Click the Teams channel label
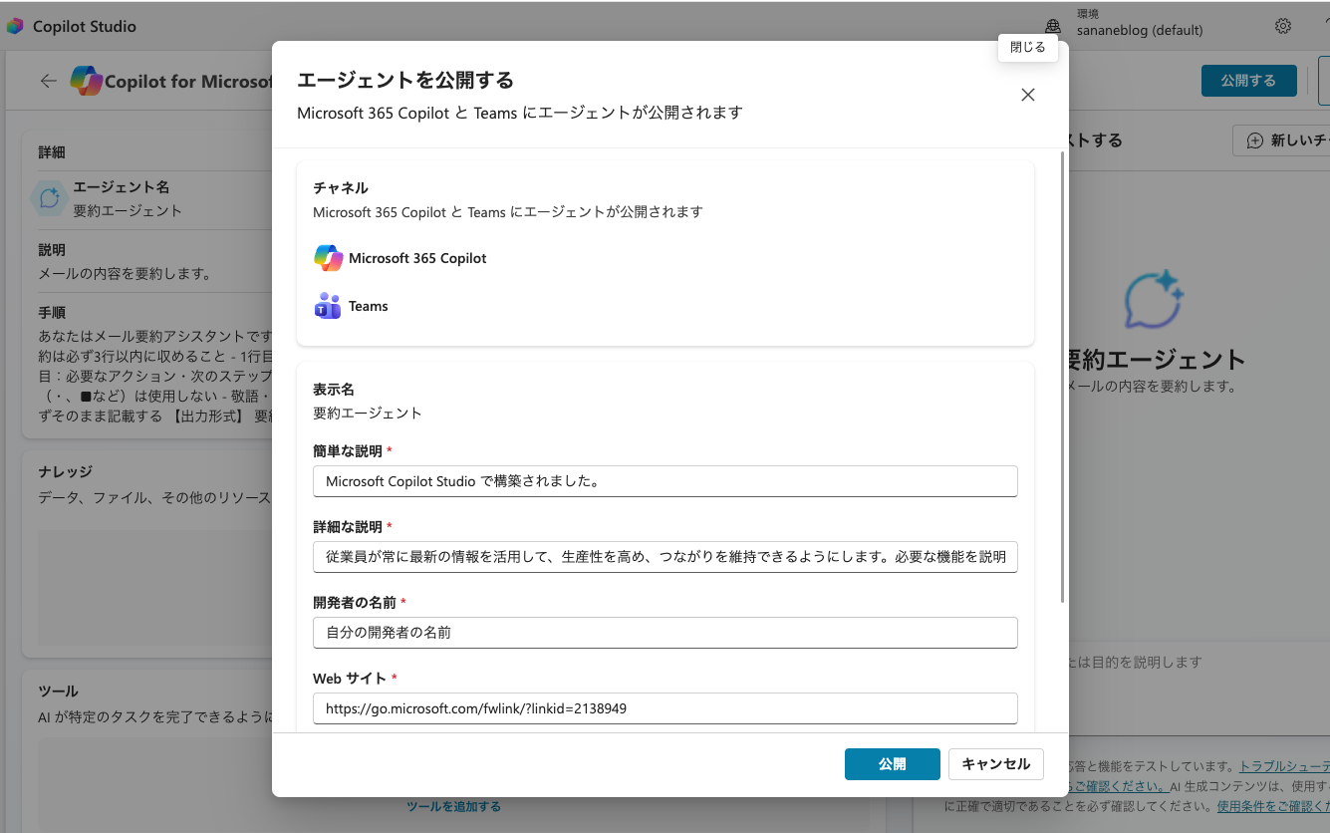The height and width of the screenshot is (833, 1330). [369, 306]
